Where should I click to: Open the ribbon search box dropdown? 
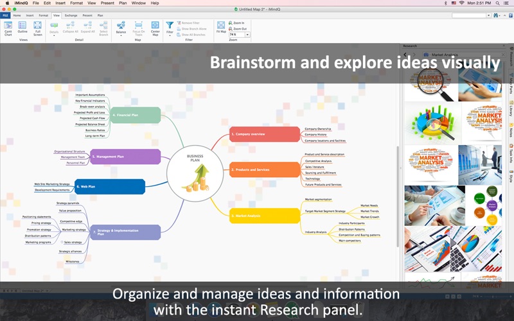(488, 15)
